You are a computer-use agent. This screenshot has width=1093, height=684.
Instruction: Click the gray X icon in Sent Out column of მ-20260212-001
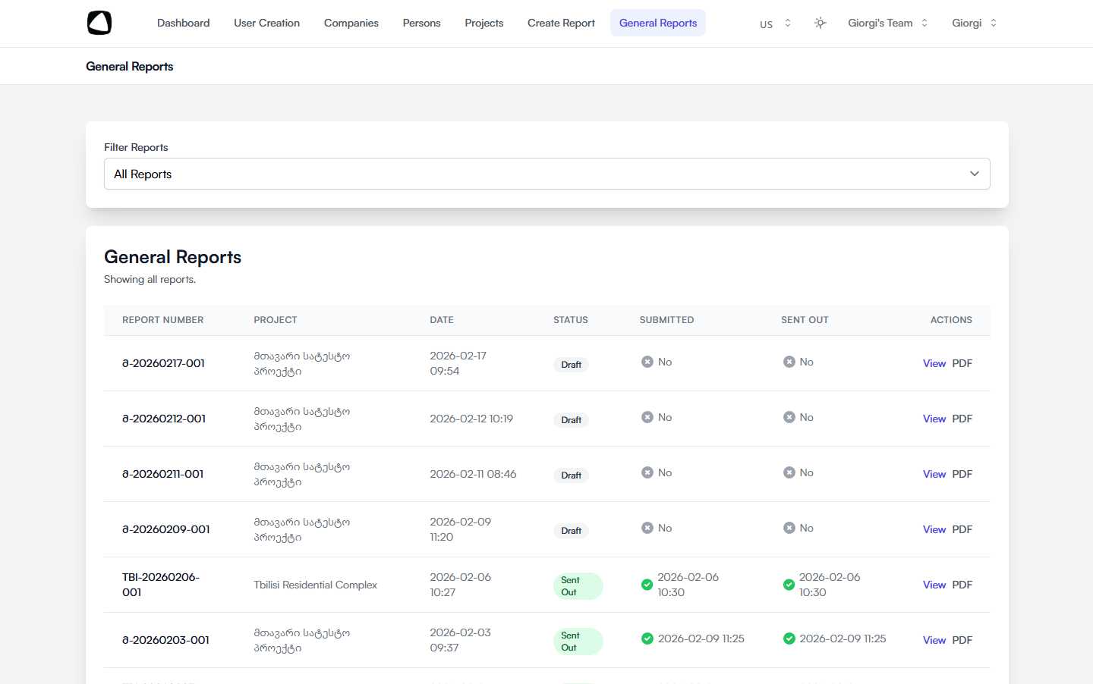pos(789,417)
